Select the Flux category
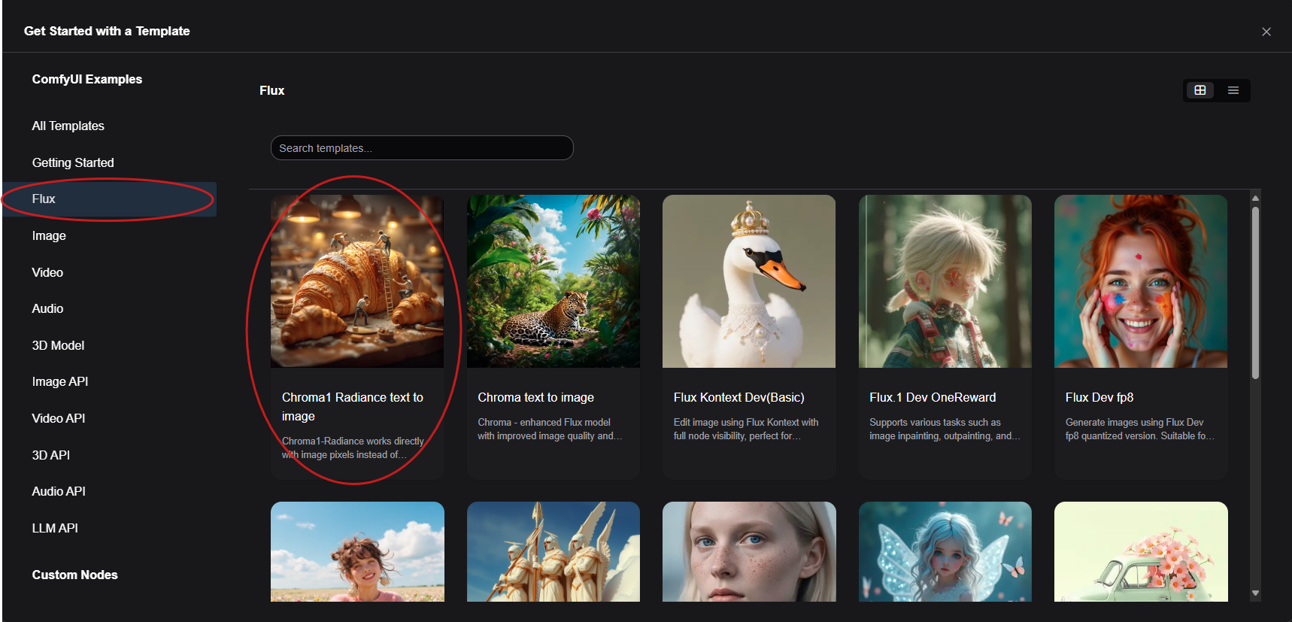The height and width of the screenshot is (622, 1292). click(109, 199)
